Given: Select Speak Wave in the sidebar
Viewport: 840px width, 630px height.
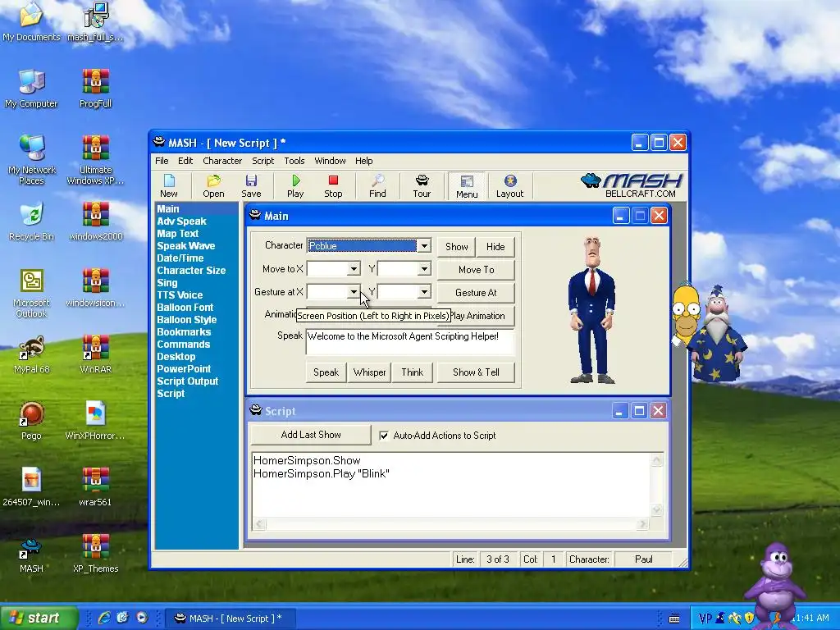Looking at the screenshot, I should pyautogui.click(x=186, y=246).
